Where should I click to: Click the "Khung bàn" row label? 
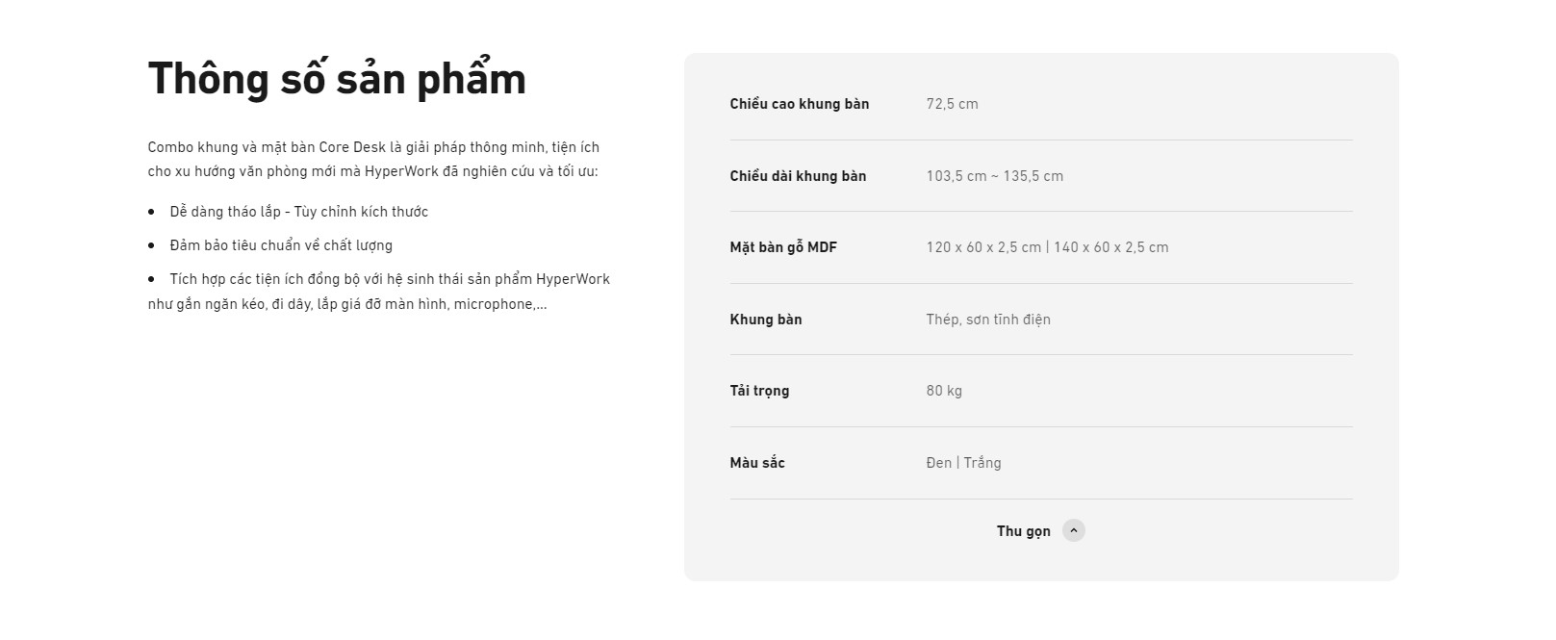click(x=765, y=320)
